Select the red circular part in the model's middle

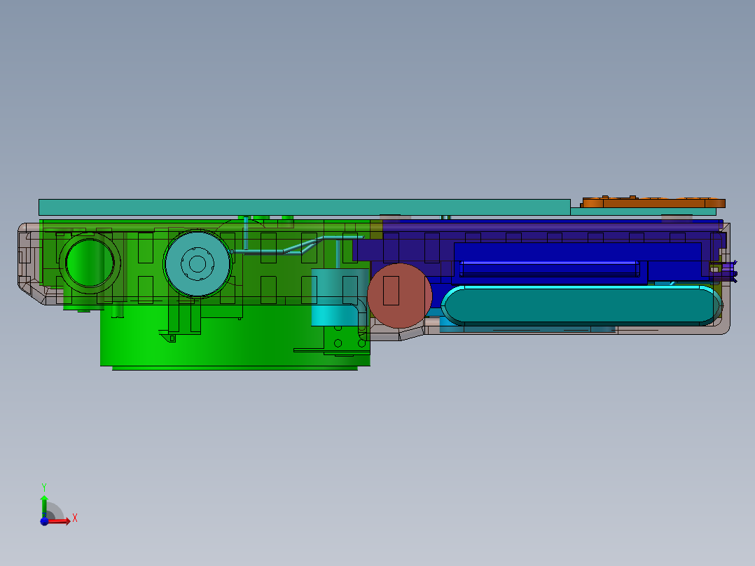click(x=400, y=296)
